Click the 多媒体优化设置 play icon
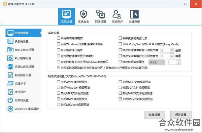 [x=10, y=67]
